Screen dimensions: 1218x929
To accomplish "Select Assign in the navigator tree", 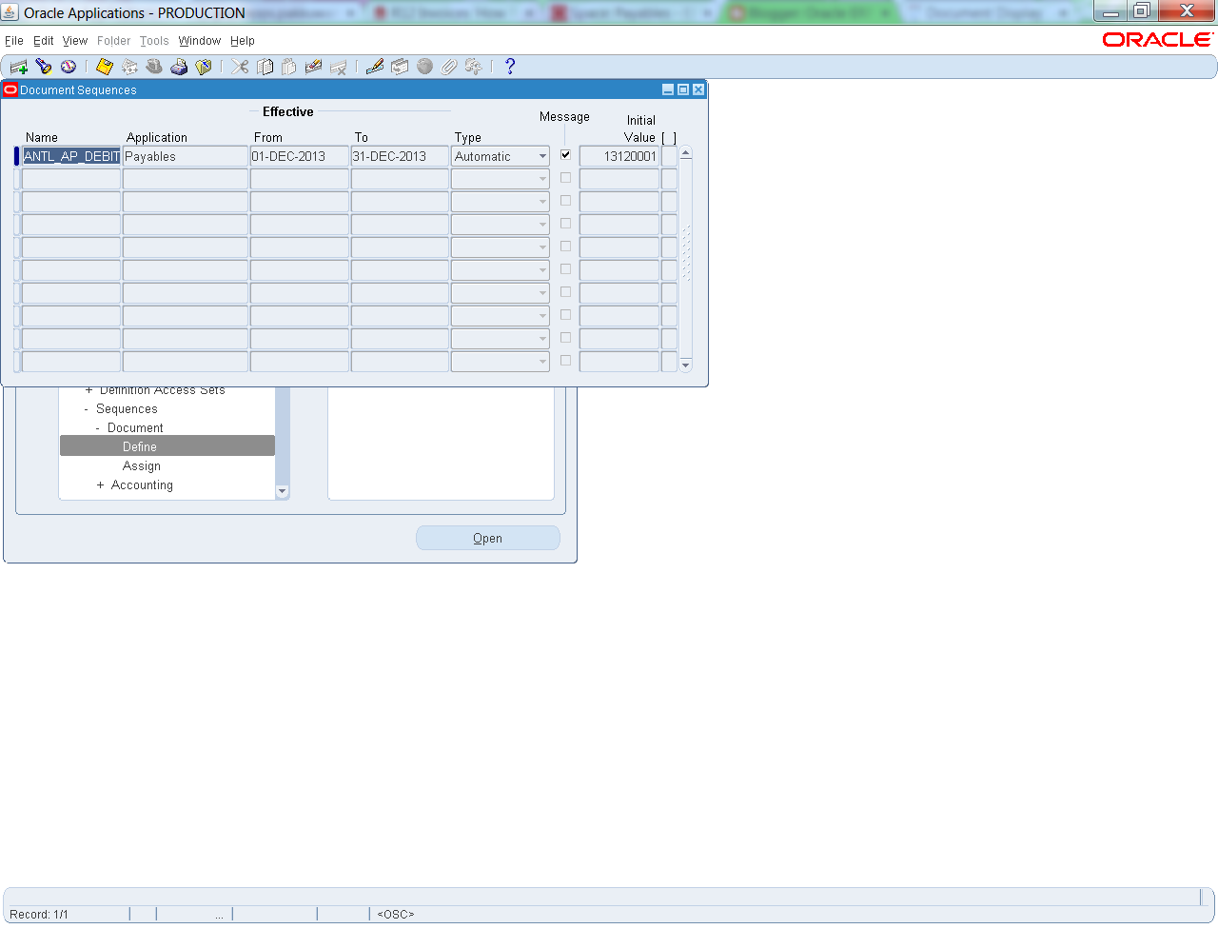I will tap(142, 466).
